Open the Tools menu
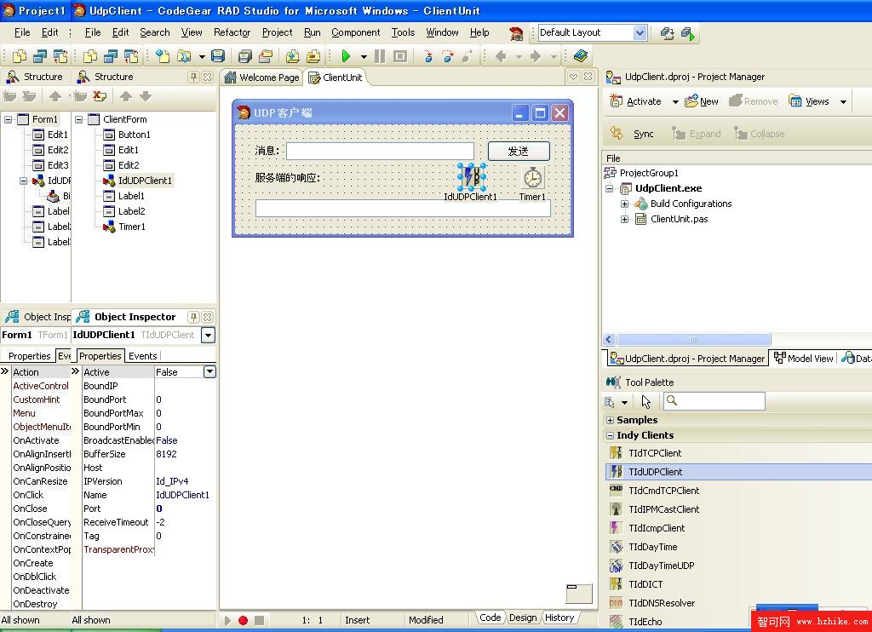This screenshot has height=632, width=872. click(403, 32)
